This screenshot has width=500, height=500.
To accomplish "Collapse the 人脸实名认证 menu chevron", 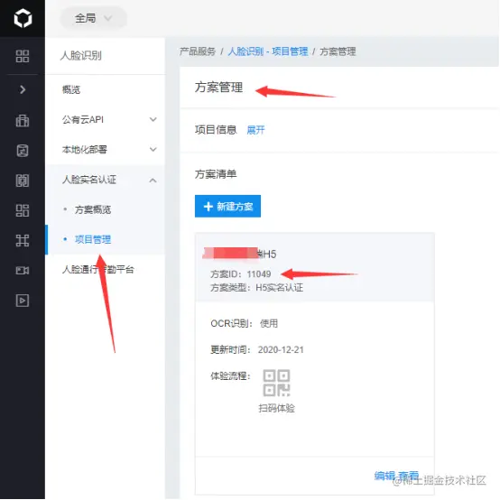I will click(153, 181).
